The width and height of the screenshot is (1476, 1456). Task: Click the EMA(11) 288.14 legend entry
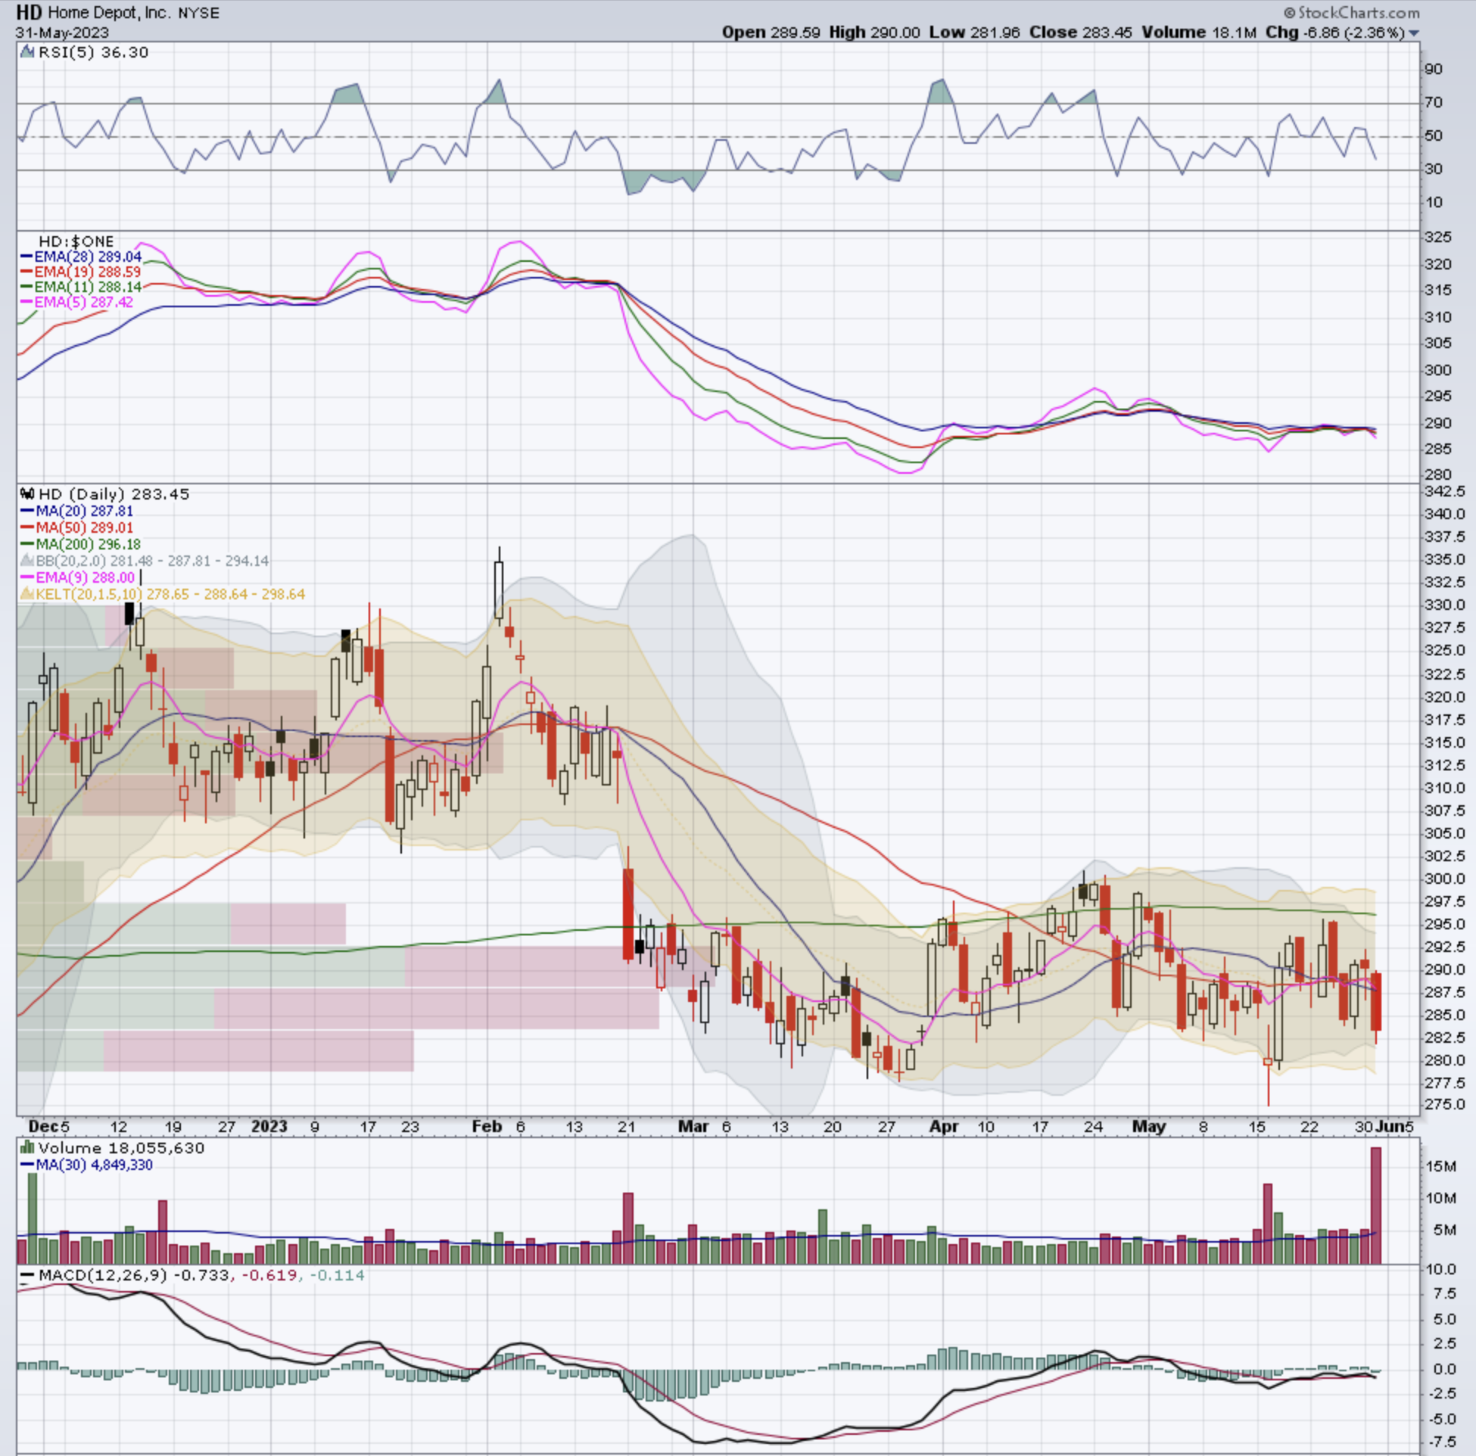point(88,288)
